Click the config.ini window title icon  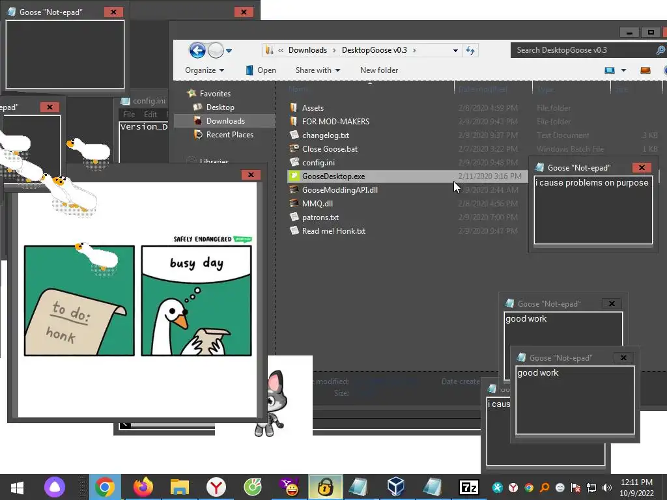(125, 101)
